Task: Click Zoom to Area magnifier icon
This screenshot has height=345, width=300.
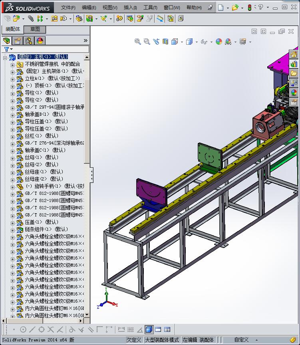Action: point(147,42)
